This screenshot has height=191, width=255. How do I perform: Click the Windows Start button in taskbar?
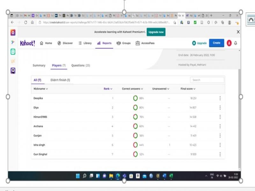[78, 176]
